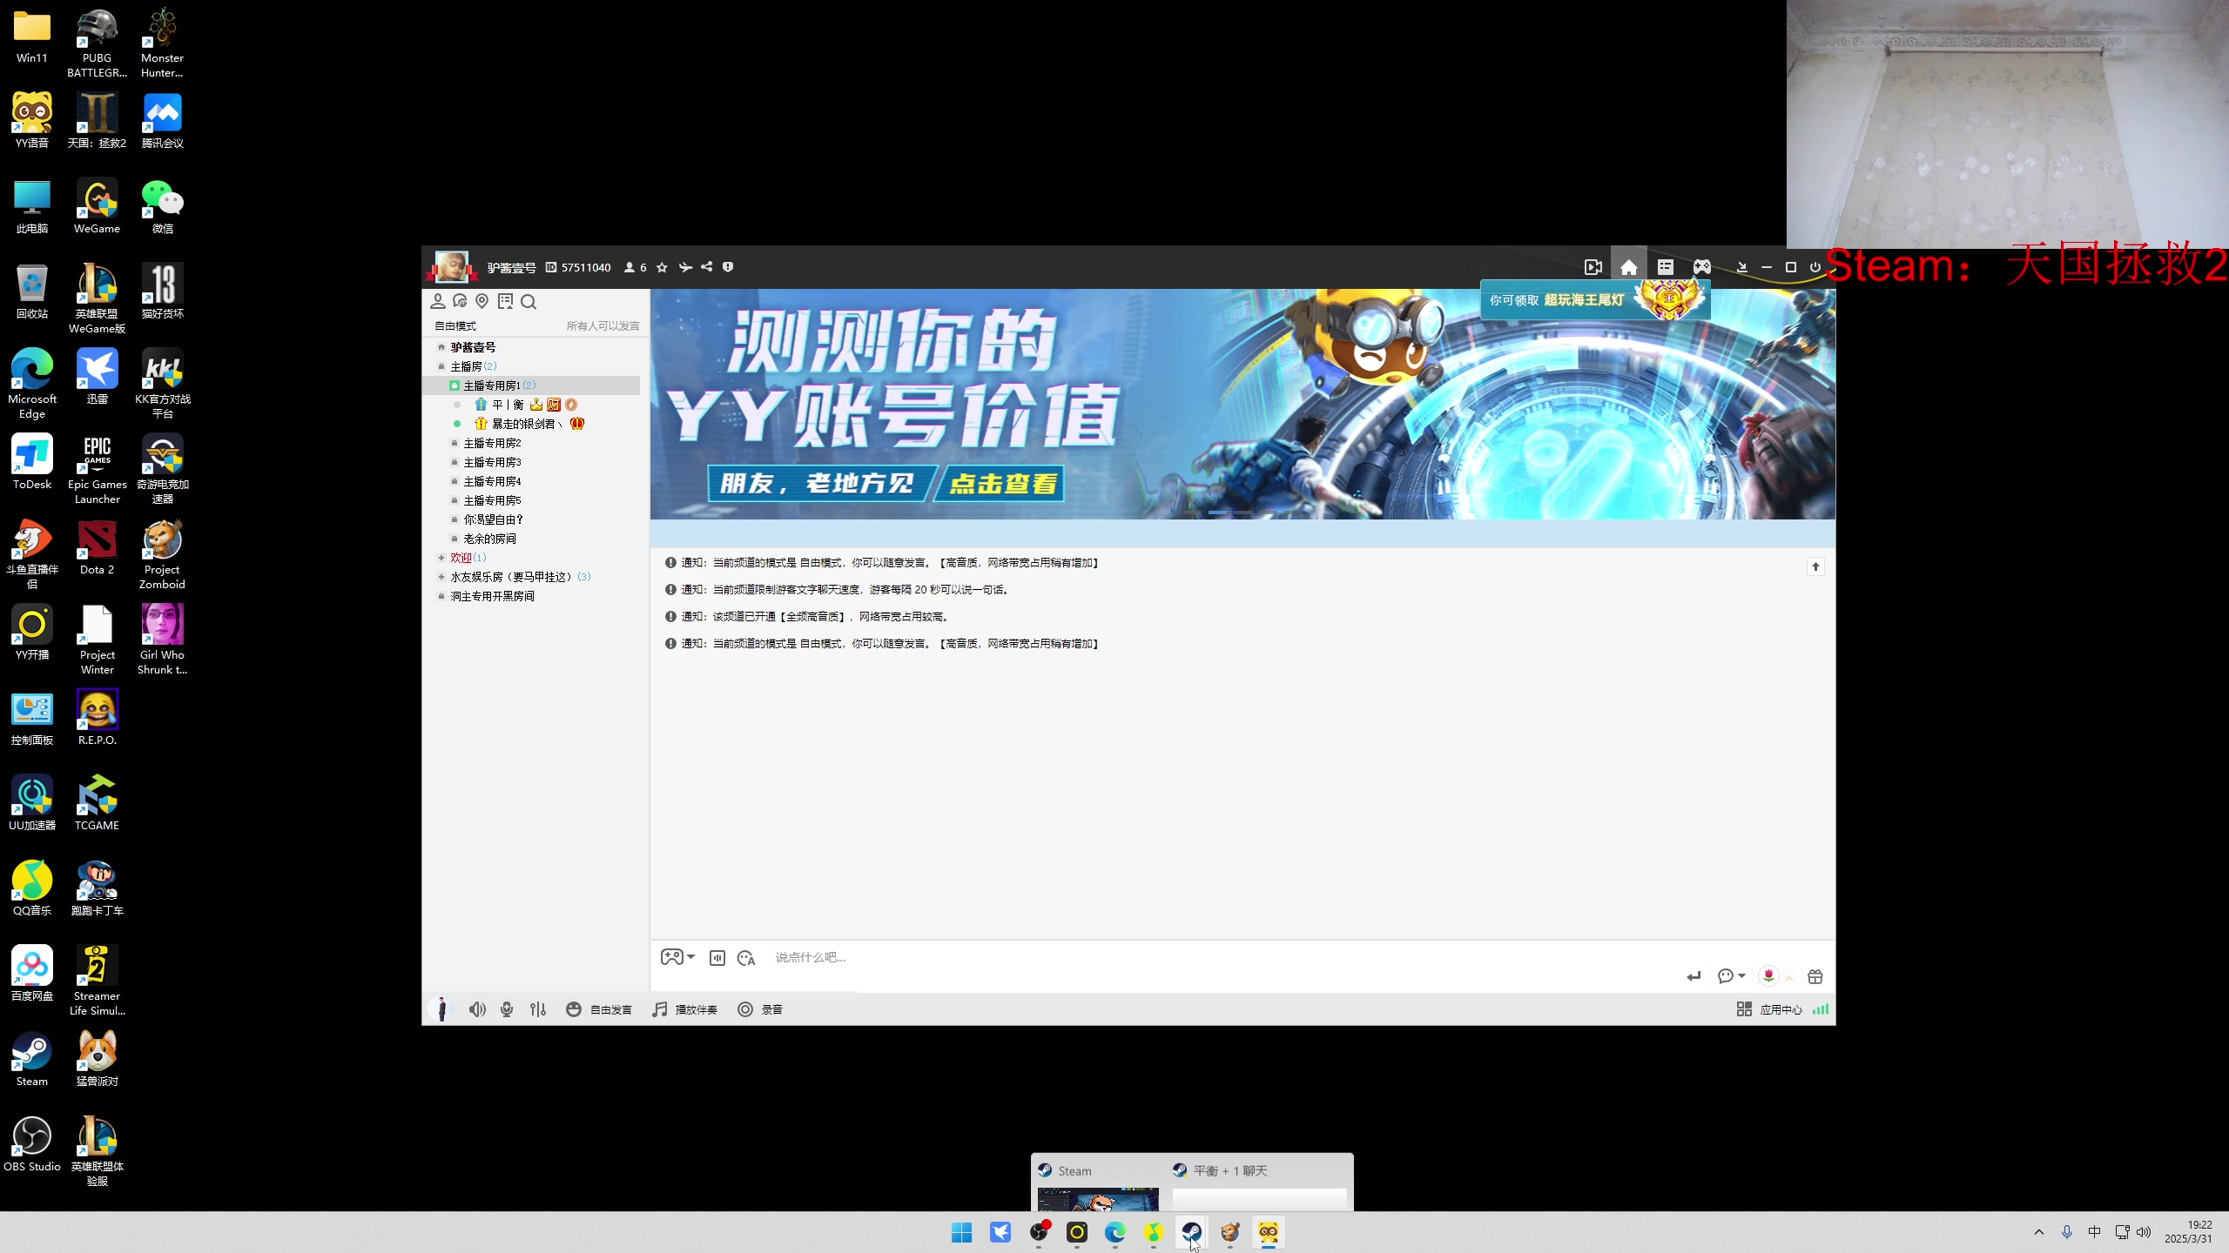Click the bulletin board icon in sidebar toolbar

click(505, 301)
